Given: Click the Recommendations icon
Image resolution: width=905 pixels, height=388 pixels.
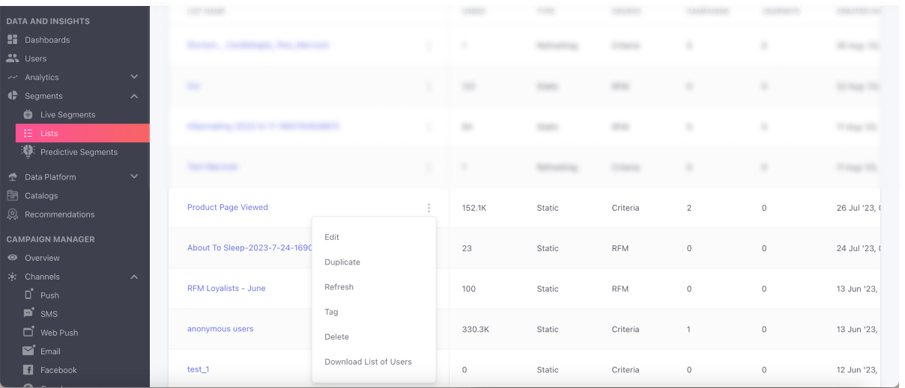Looking at the screenshot, I should click(x=12, y=215).
